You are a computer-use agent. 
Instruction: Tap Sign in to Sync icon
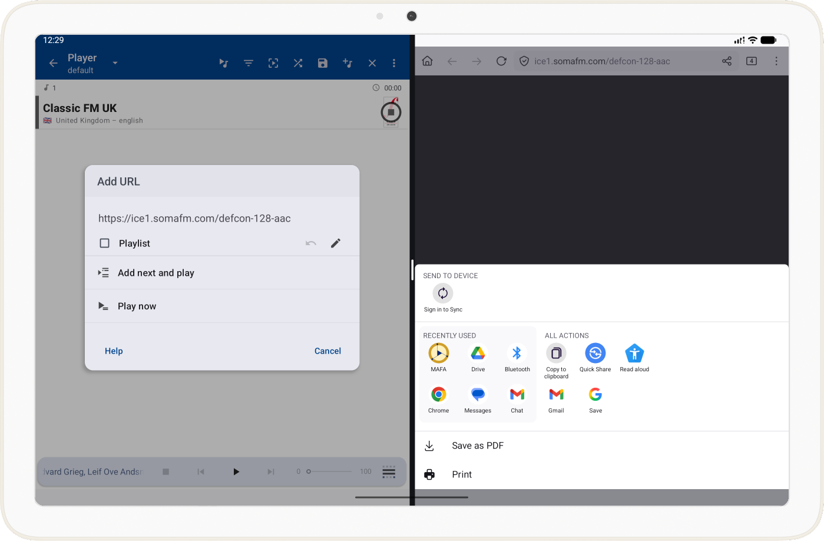pos(443,293)
